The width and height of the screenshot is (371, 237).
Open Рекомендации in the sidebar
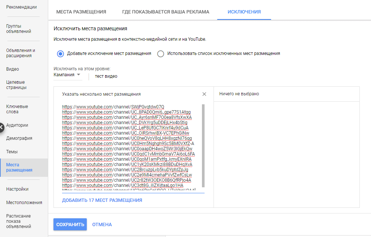pyautogui.click(x=21, y=7)
